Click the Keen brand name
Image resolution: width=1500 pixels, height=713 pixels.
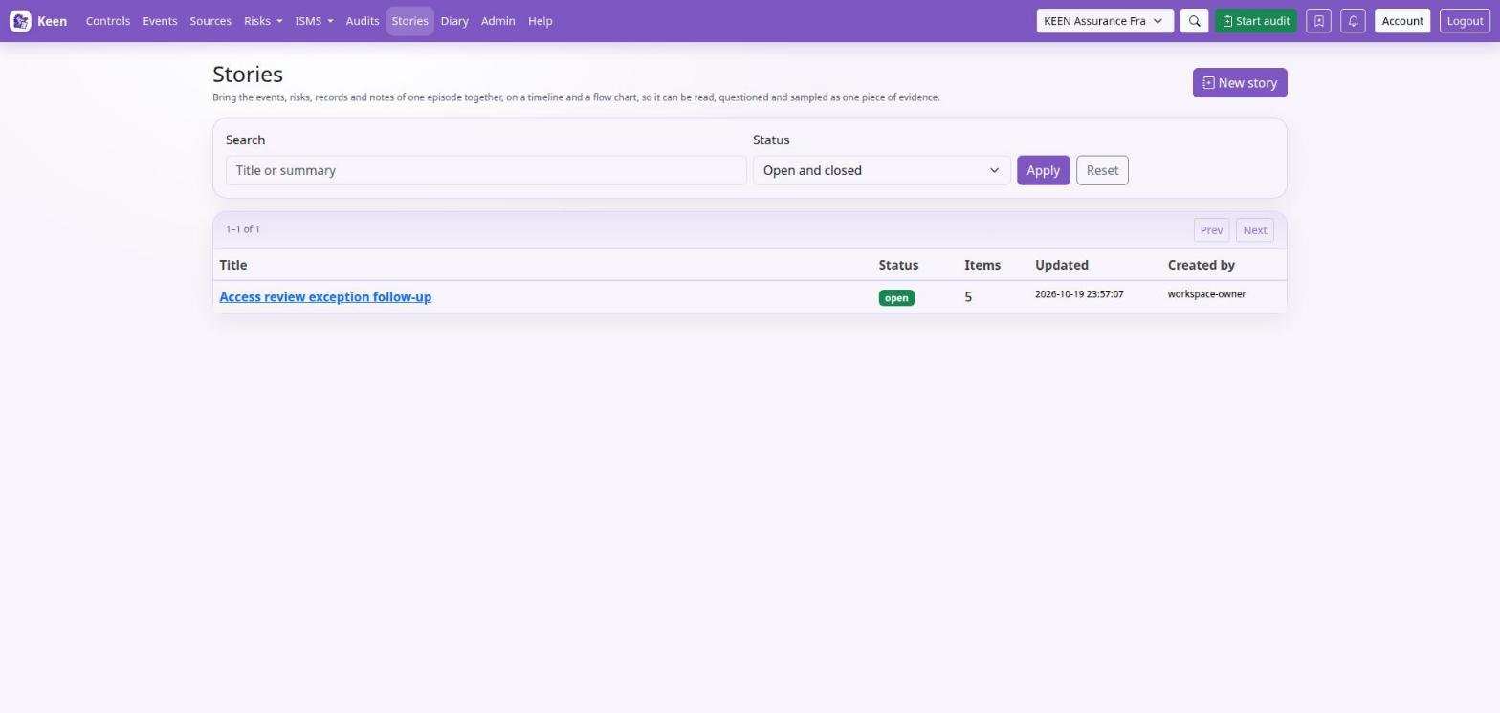52,21
